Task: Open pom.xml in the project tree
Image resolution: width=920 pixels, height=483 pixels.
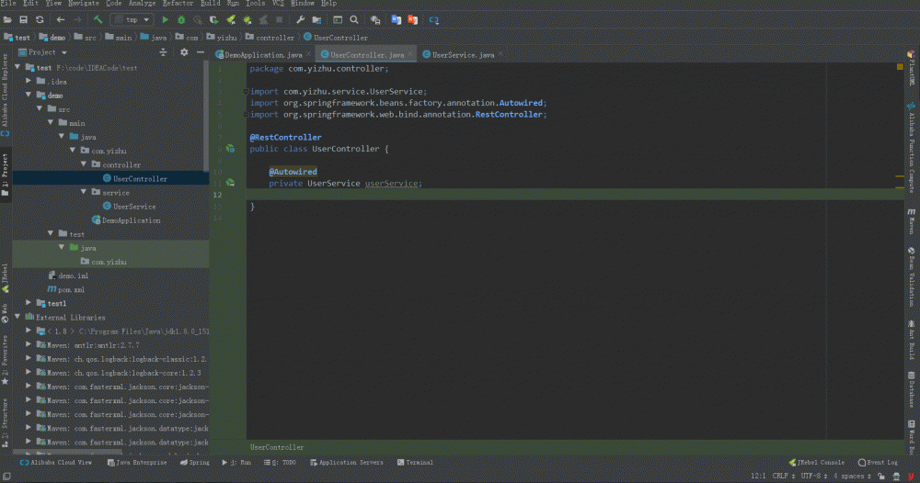Action: 71,289
